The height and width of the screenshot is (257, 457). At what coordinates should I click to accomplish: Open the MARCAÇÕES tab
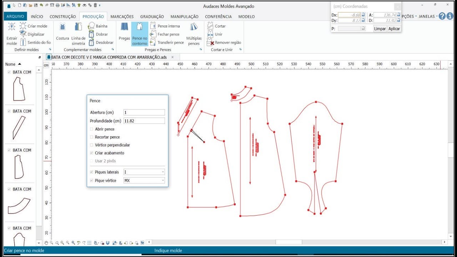coord(122,16)
